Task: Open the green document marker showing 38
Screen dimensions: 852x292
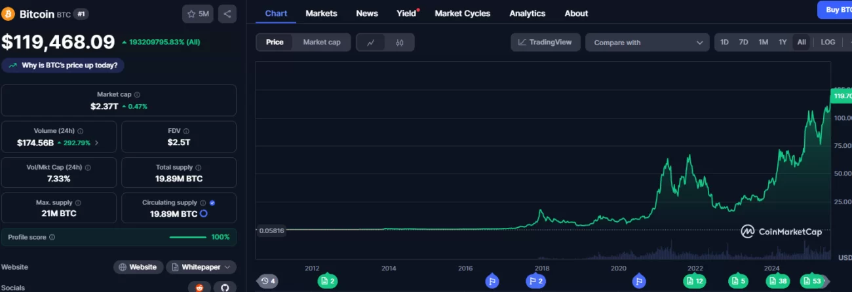Action: click(778, 282)
